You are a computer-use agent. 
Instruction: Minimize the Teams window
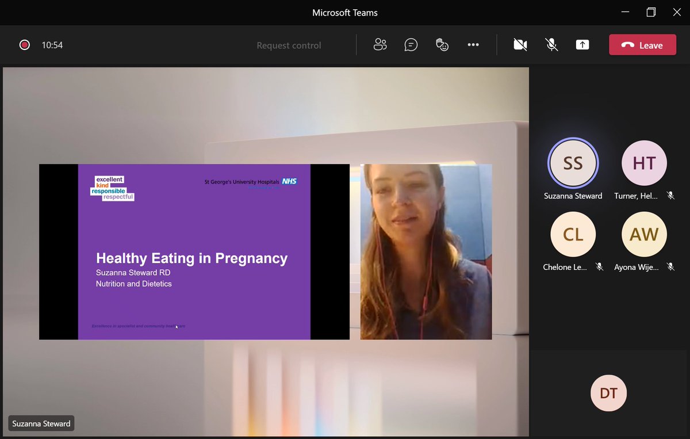tap(625, 12)
